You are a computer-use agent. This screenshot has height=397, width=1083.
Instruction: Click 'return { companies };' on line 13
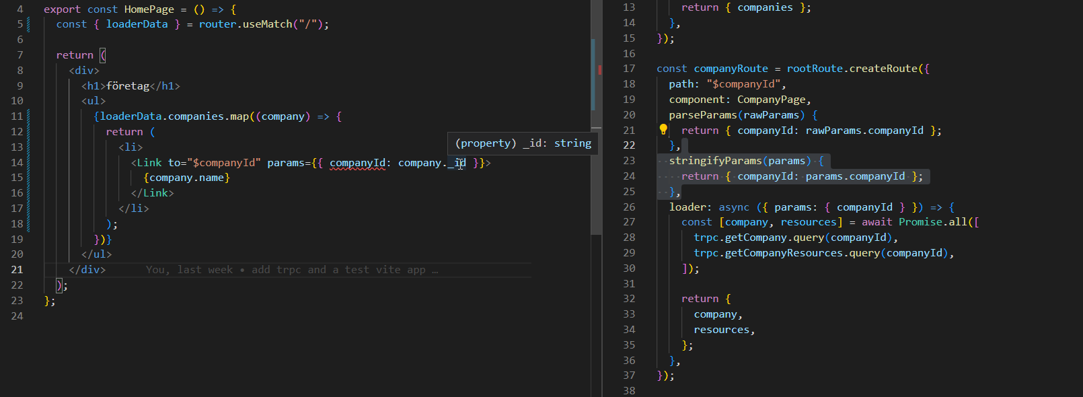[x=746, y=7]
